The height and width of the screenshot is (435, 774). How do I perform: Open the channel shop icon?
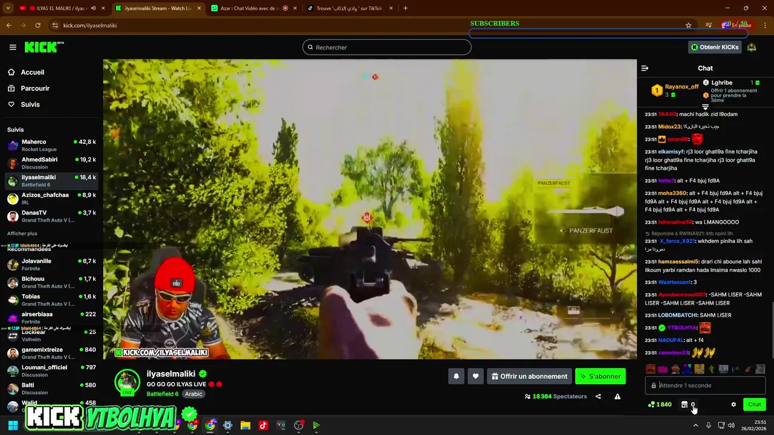[x=684, y=404]
